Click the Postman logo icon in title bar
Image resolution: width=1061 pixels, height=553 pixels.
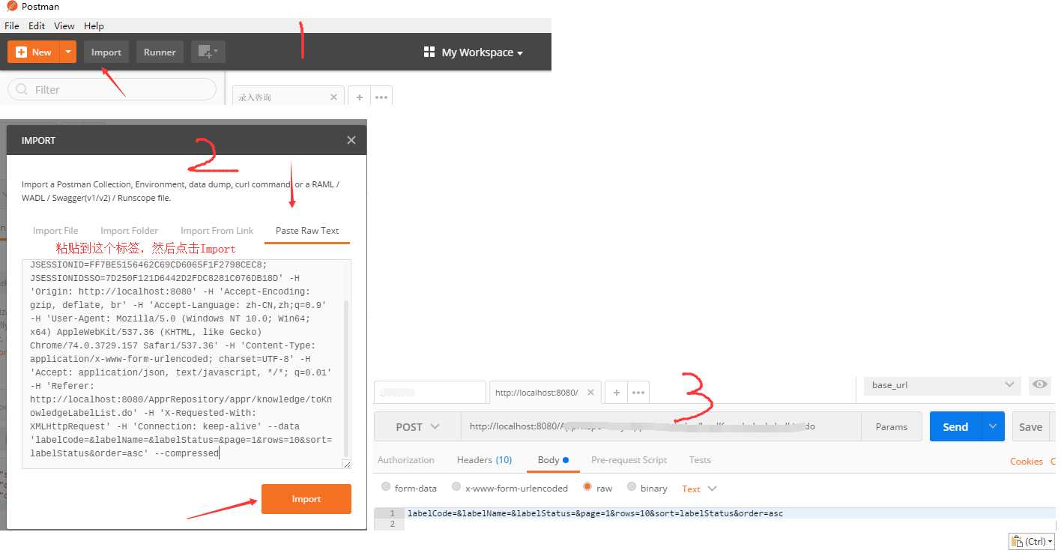pyautogui.click(x=11, y=7)
